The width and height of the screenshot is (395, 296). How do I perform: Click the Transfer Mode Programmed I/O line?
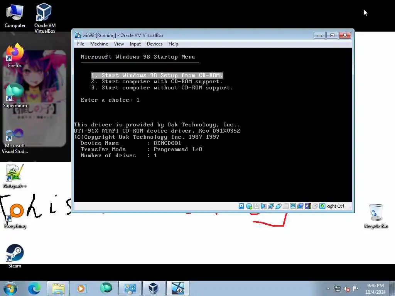pos(141,149)
